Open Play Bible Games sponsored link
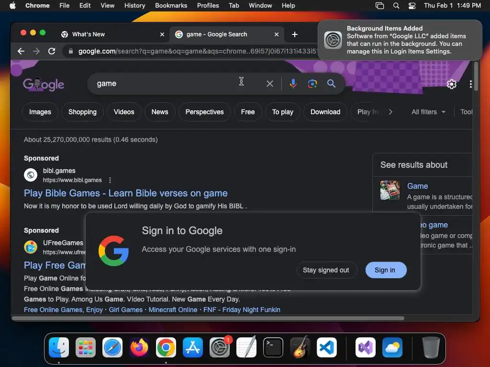 coord(126,193)
